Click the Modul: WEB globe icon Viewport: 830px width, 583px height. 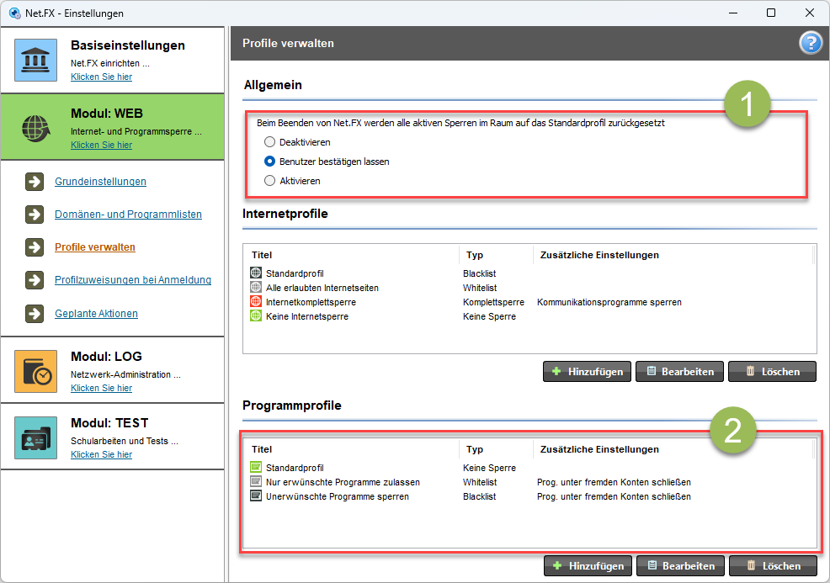click(35, 128)
